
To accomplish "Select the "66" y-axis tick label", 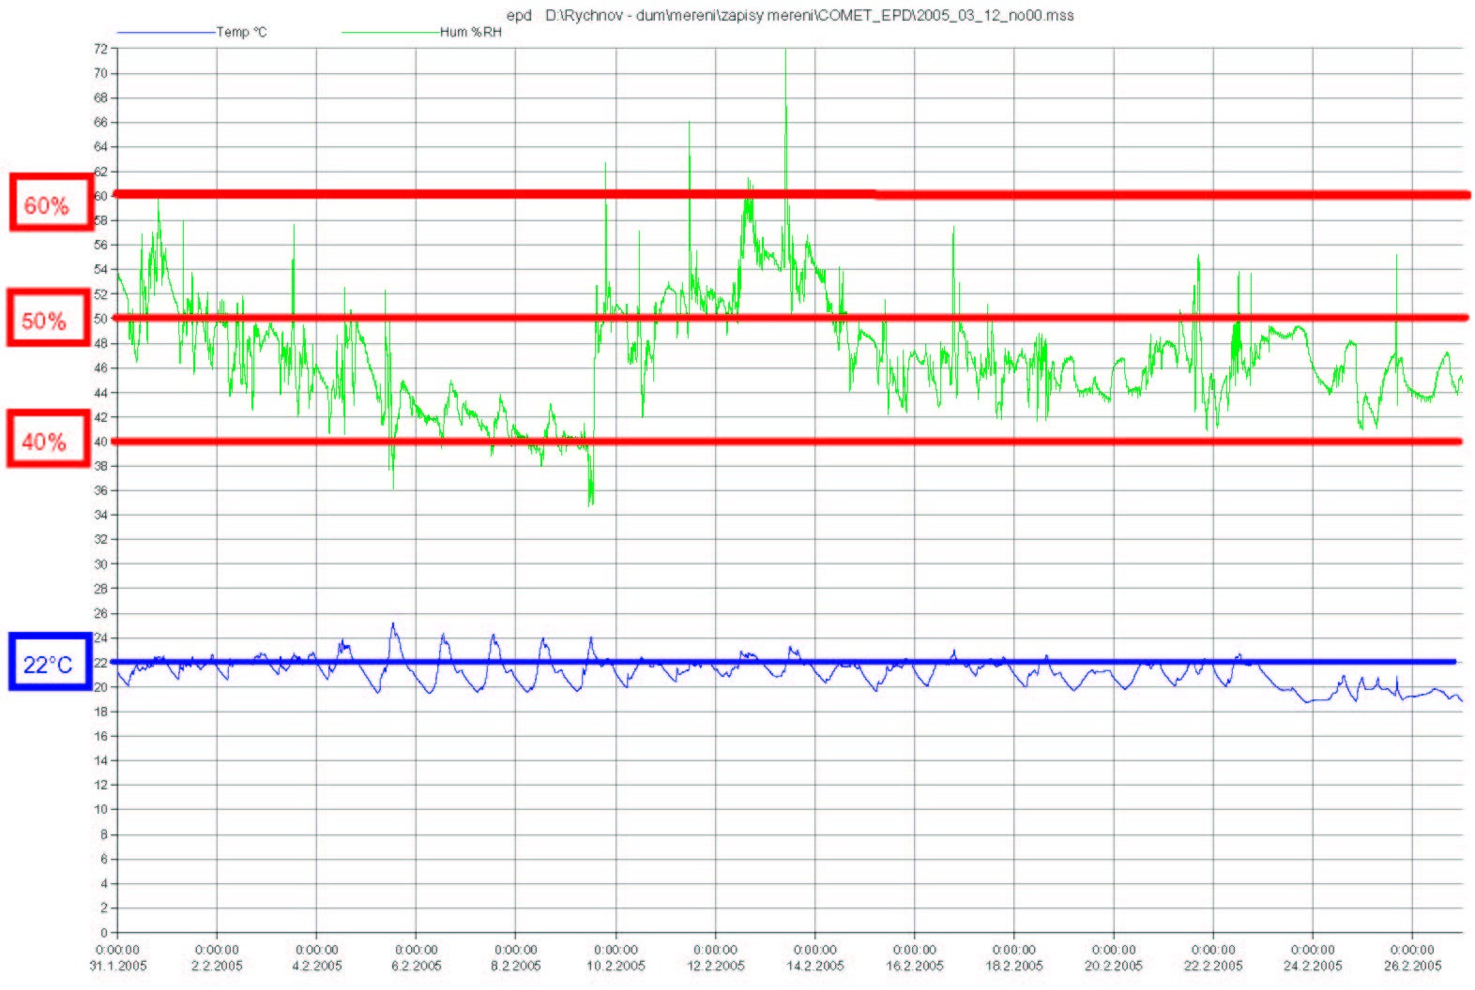I will (100, 122).
